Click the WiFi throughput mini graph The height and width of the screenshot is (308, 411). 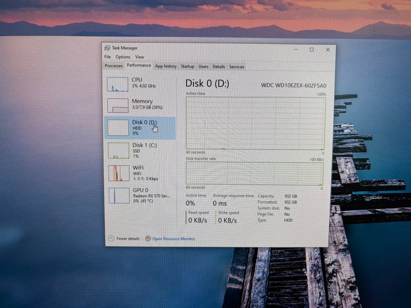pyautogui.click(x=119, y=173)
